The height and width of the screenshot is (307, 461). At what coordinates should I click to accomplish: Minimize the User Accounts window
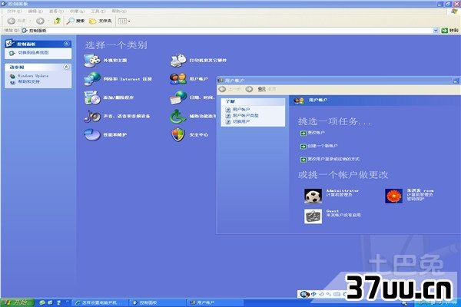point(456,80)
